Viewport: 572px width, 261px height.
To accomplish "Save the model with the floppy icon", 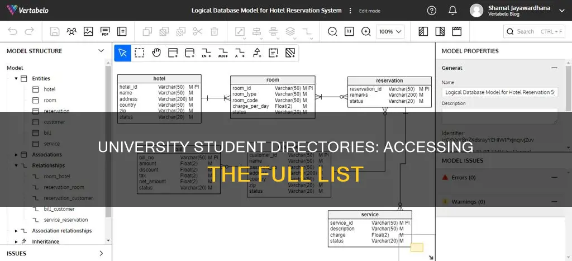I will point(55,31).
